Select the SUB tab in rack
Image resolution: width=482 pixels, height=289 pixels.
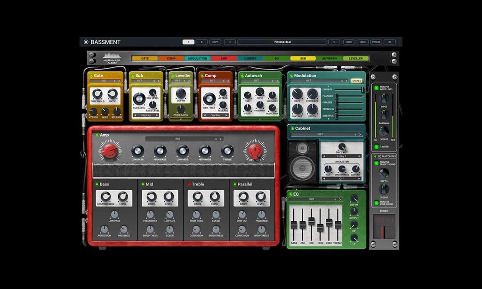(303, 58)
